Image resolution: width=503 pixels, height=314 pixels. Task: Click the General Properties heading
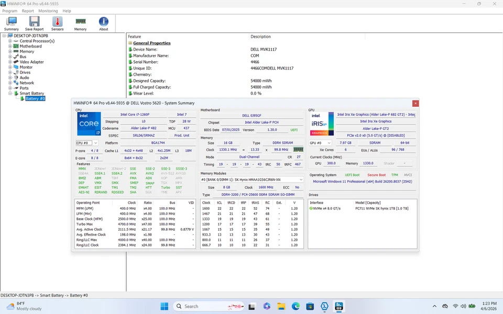(152, 43)
